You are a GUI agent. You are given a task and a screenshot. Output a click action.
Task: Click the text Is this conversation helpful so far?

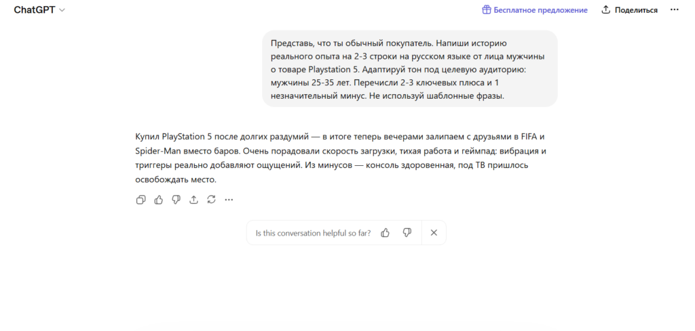pos(313,233)
